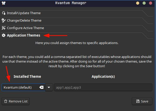Expand the Installed Theme dropdown arrow
The width and height of the screenshot is (156, 111).
point(49,87)
